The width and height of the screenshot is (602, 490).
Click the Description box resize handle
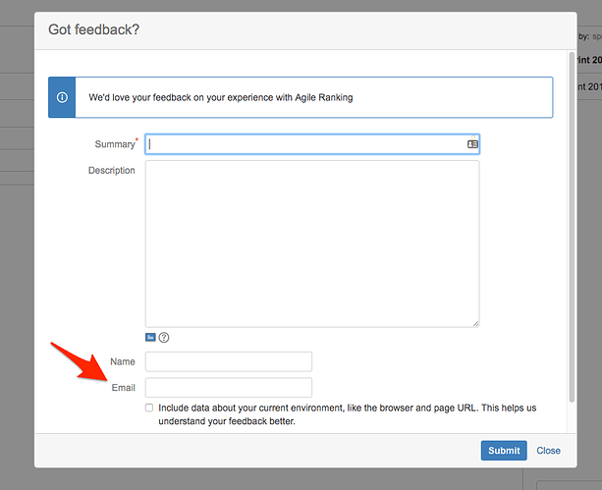(475, 323)
